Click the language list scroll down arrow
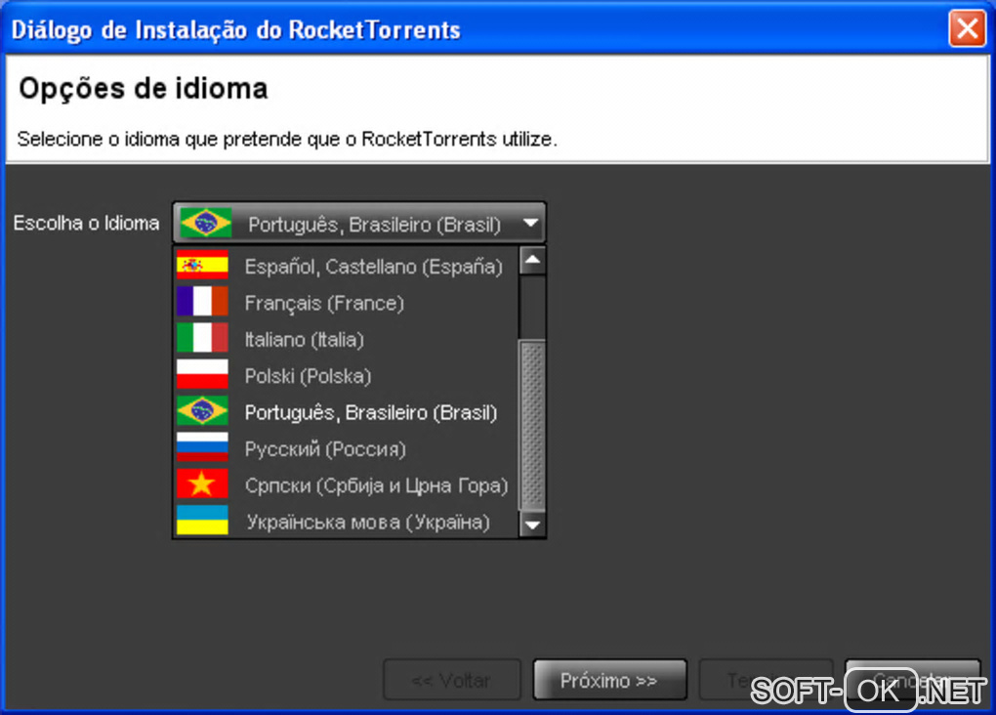The height and width of the screenshot is (715, 996). (x=532, y=525)
